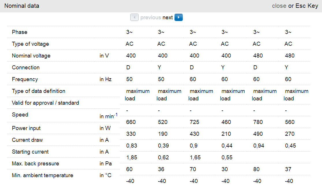The height and width of the screenshot is (193, 322).
Task: Click the 'previous' text link
Action: coord(150,18)
